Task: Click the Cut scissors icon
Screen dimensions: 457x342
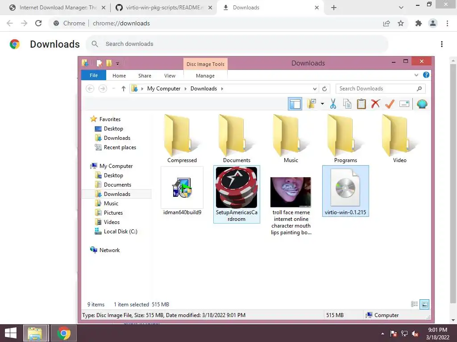Action: tap(333, 104)
